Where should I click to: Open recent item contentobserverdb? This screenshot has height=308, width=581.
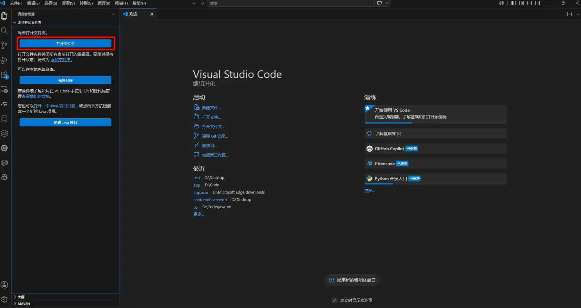(210, 200)
